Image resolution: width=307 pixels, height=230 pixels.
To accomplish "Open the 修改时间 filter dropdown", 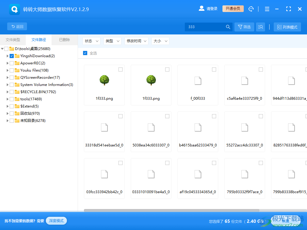I will (136, 41).
